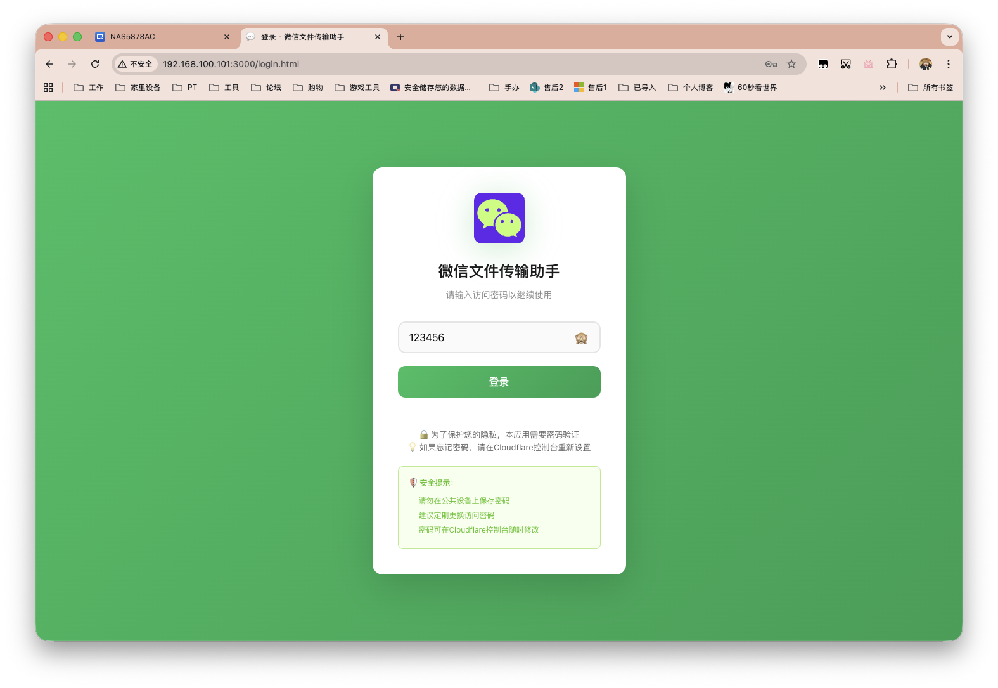This screenshot has height=688, width=998.
Task: Open the 游戏工具 bookmark folder
Action: tap(357, 88)
